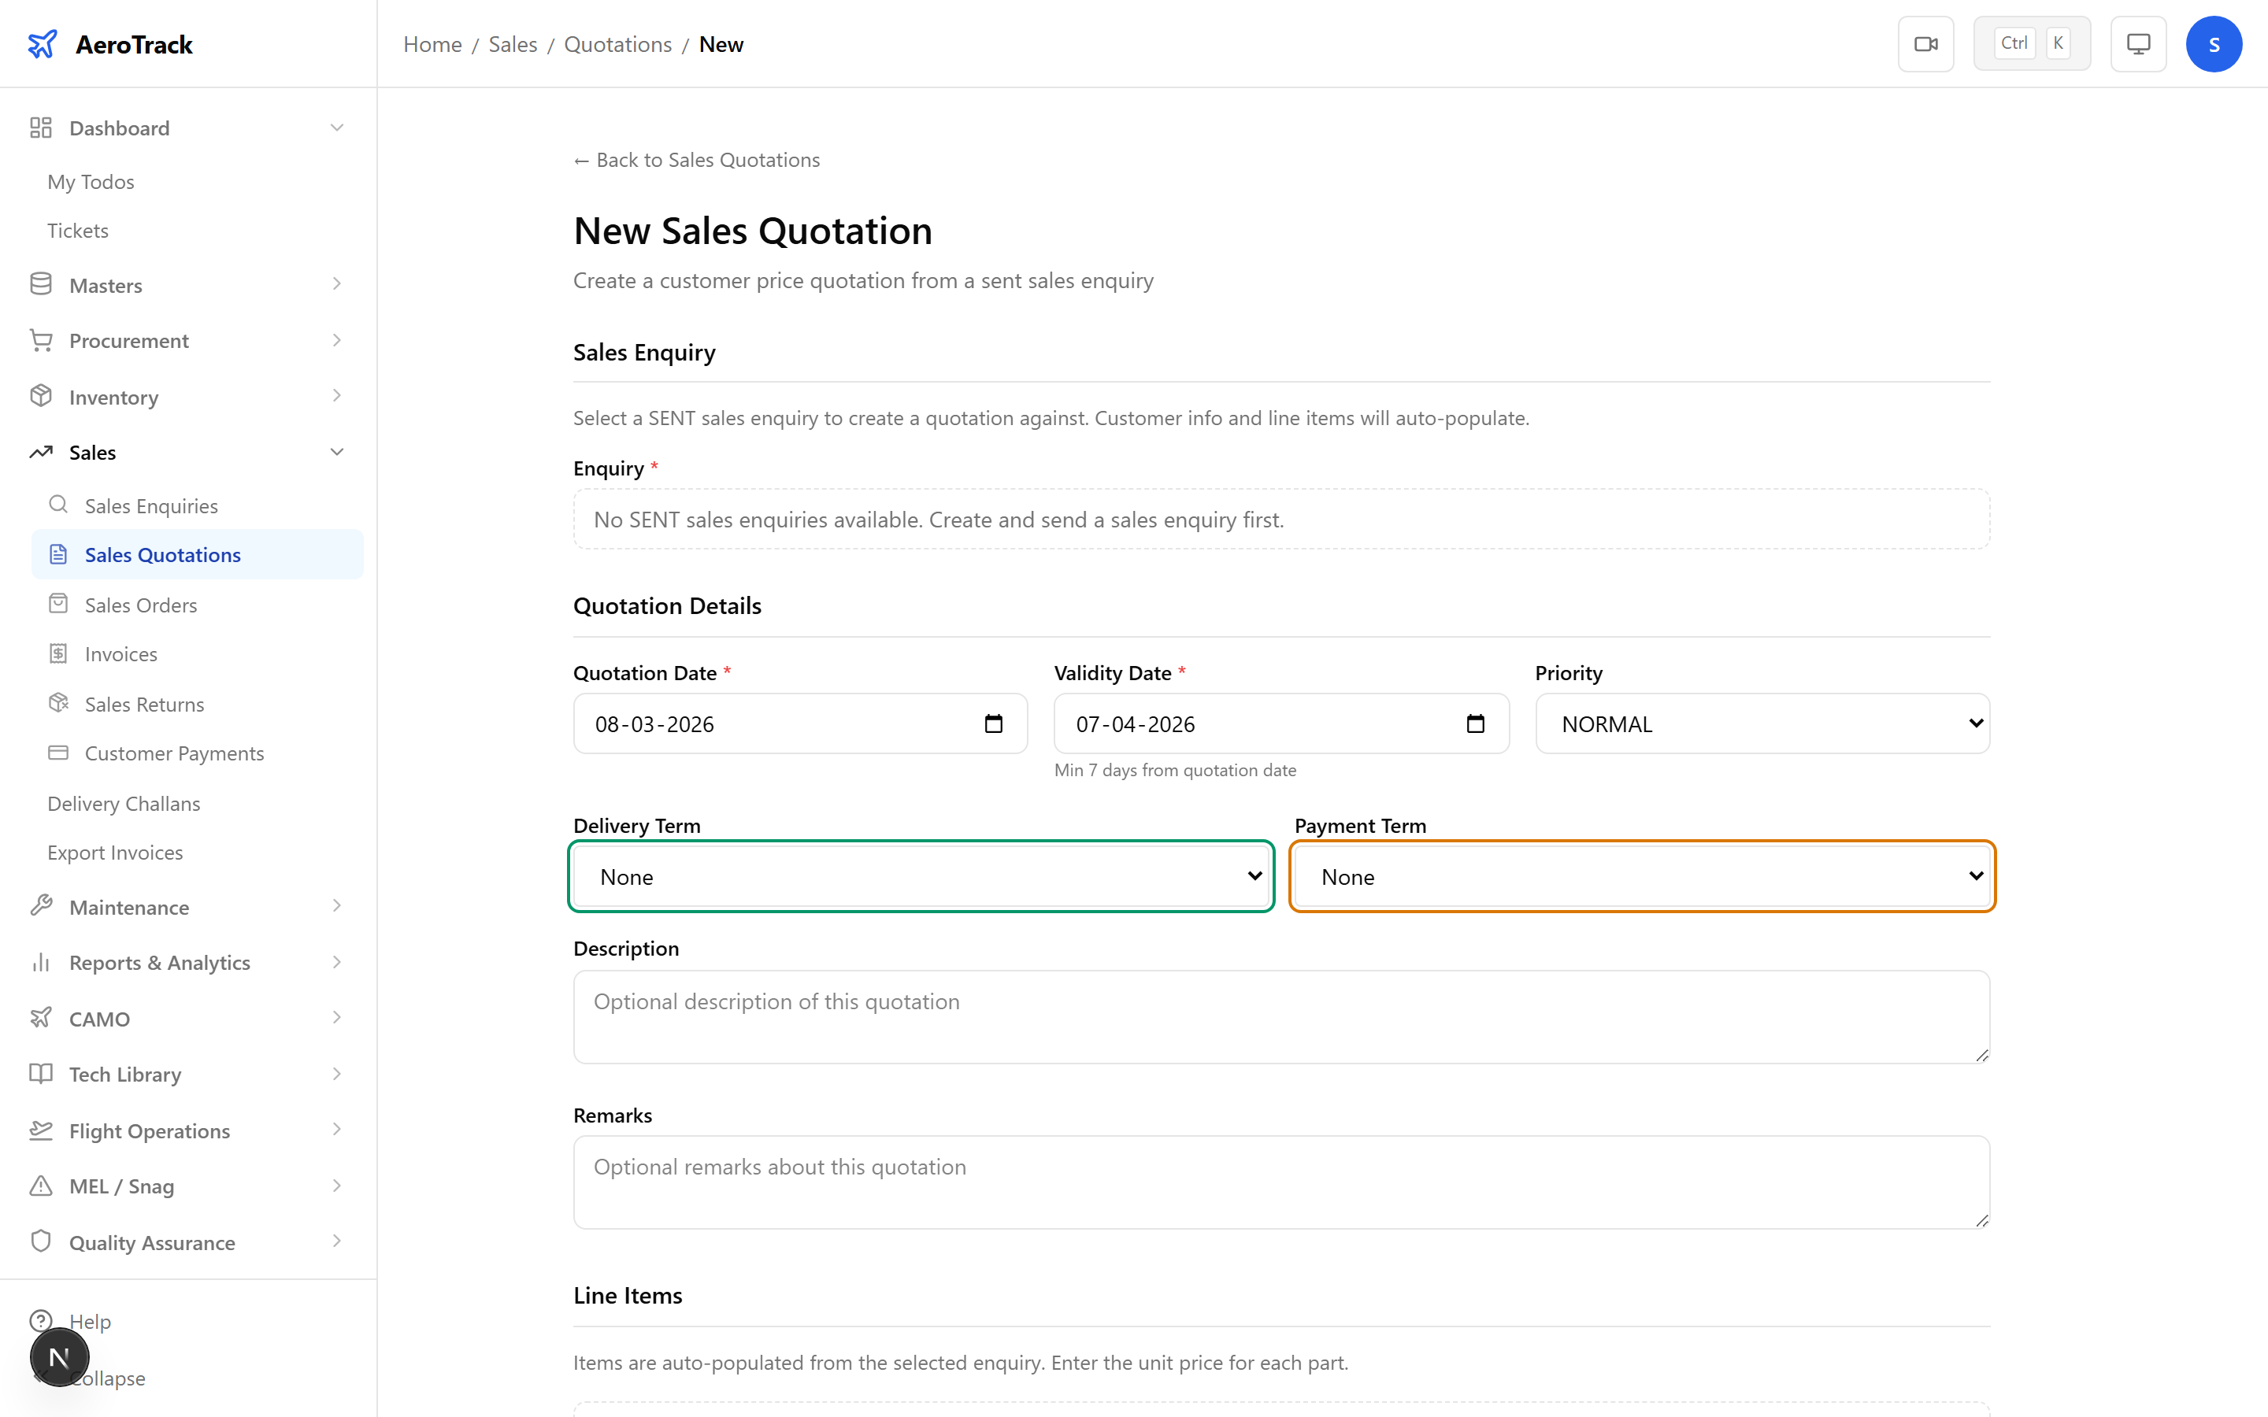
Task: Open the Sales Returns icon
Action: pyautogui.click(x=58, y=703)
